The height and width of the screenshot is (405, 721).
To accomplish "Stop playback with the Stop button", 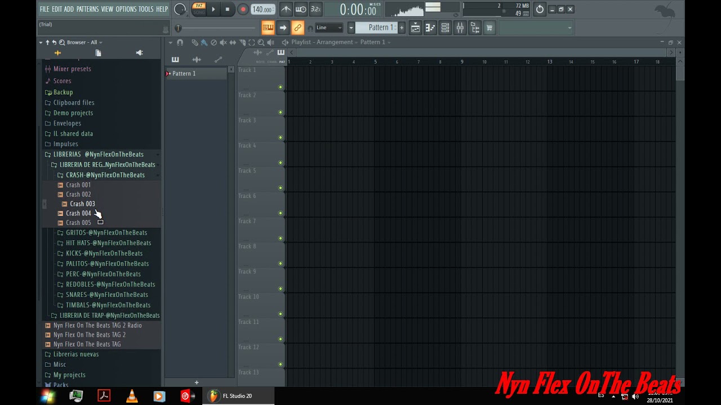I will (x=228, y=9).
